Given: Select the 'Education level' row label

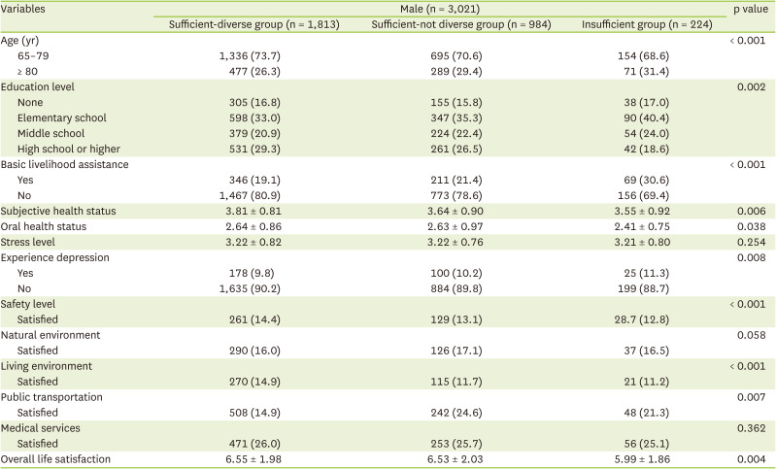Looking at the screenshot, I should tap(38, 87).
